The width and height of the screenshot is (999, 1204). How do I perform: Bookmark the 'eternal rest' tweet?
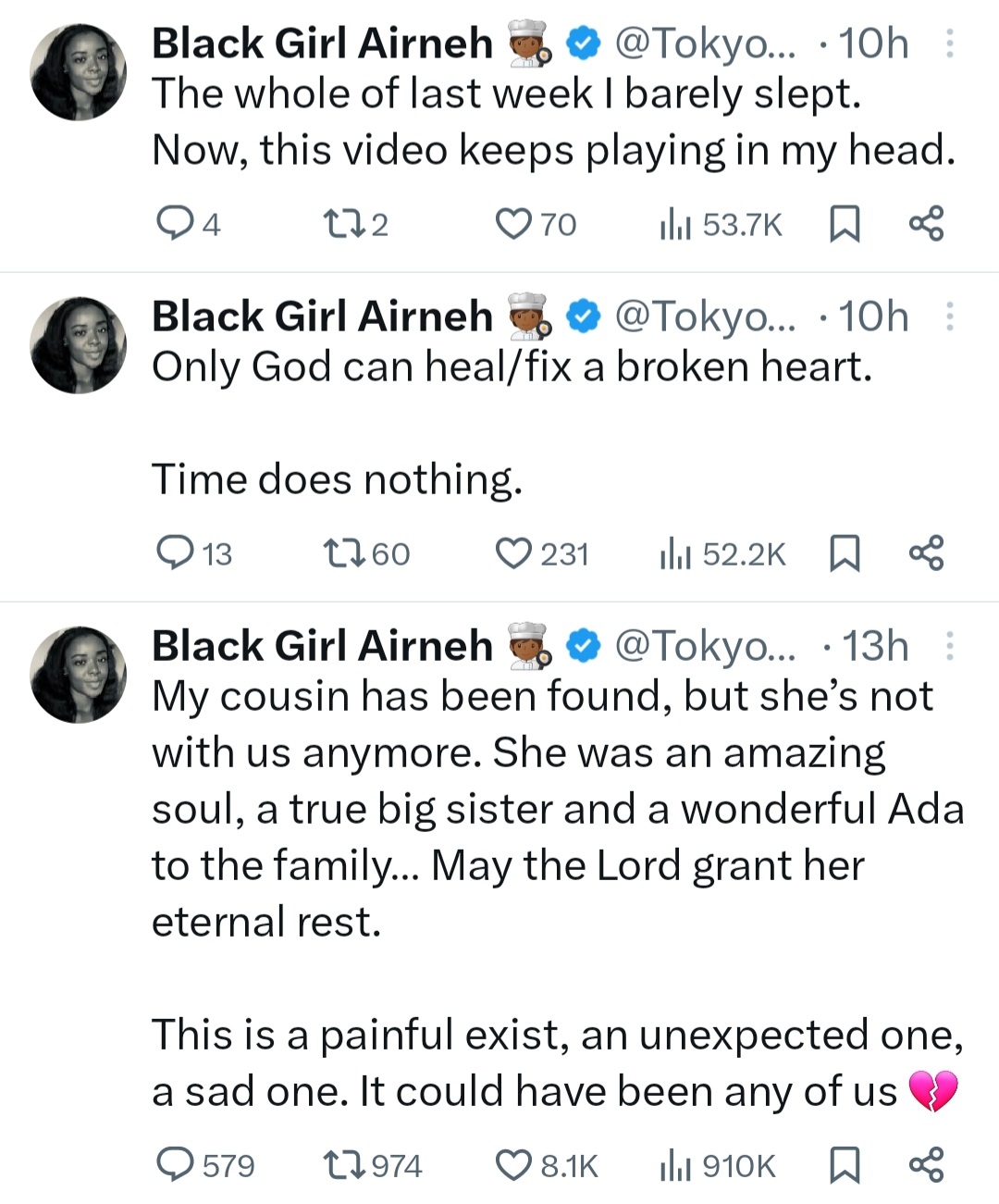pyautogui.click(x=843, y=1165)
